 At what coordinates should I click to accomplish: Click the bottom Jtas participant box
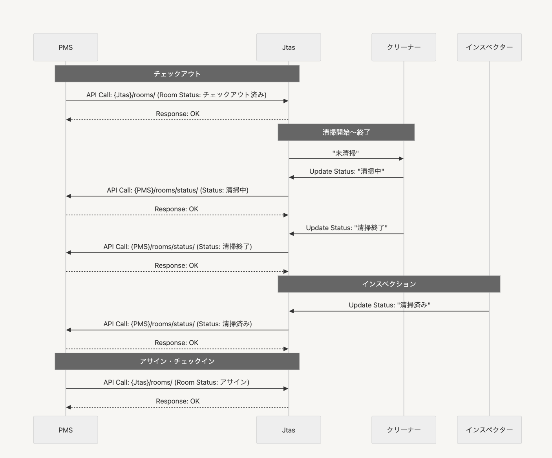pos(289,430)
